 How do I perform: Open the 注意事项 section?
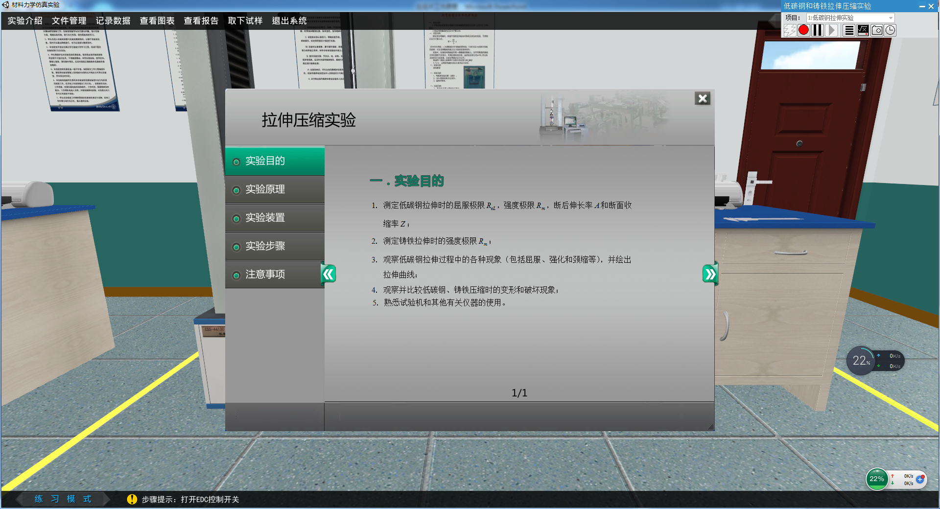pos(275,275)
